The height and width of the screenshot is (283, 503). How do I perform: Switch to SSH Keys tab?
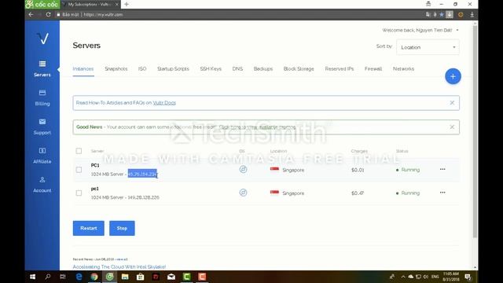[211, 68]
